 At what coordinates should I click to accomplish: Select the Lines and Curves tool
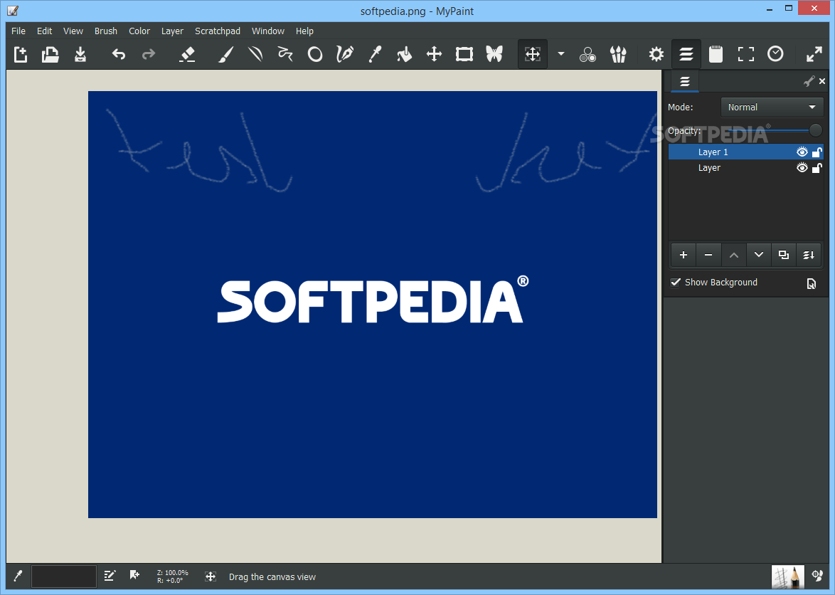[x=255, y=54]
